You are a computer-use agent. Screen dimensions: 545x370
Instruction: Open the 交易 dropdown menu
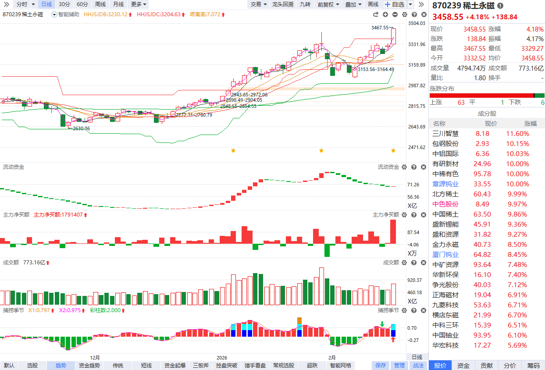[259, 4]
